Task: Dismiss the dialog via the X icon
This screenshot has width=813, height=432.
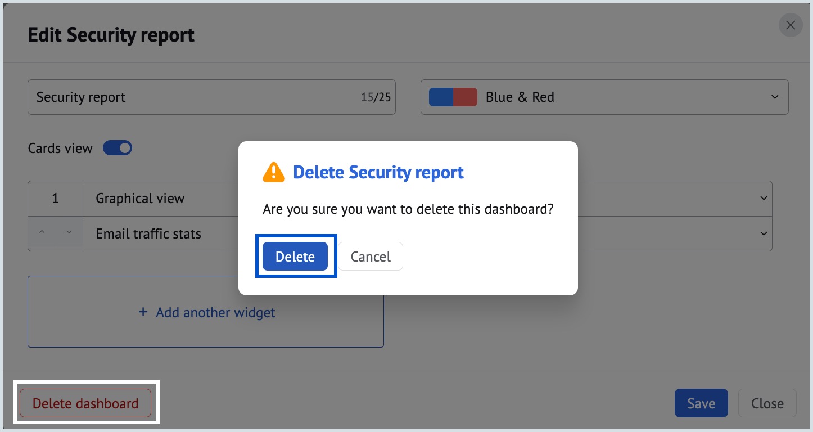Action: [791, 25]
